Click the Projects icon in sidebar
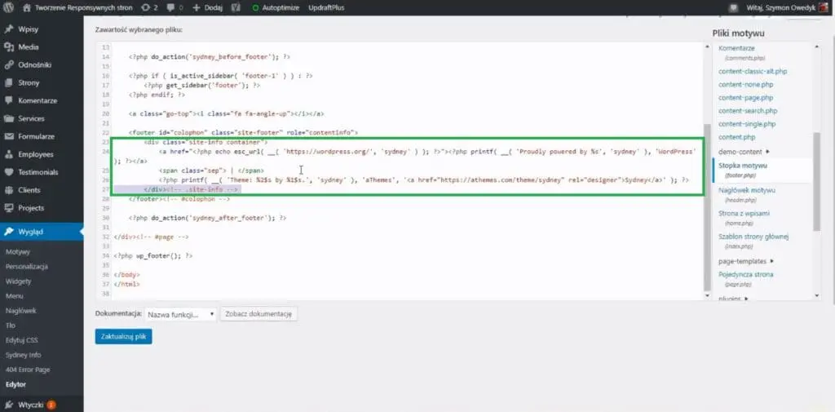 click(8, 208)
